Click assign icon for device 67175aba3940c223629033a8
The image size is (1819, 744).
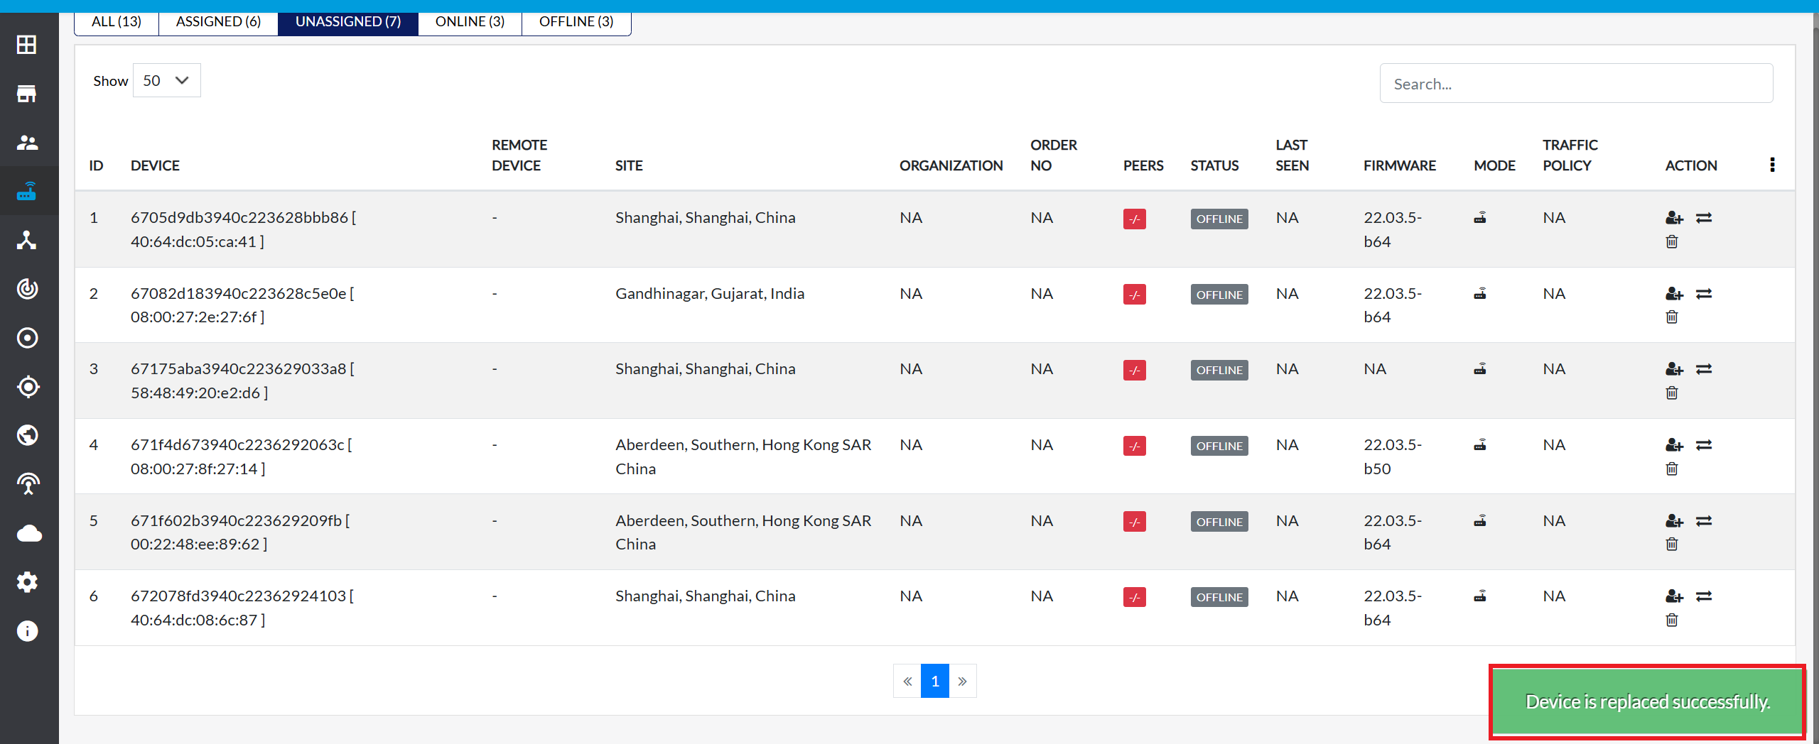point(1674,369)
